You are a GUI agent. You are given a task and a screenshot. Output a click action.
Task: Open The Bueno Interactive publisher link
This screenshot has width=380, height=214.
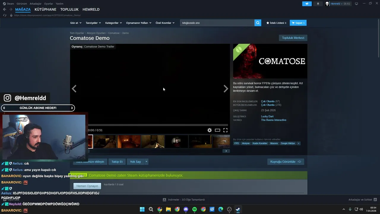click(274, 120)
